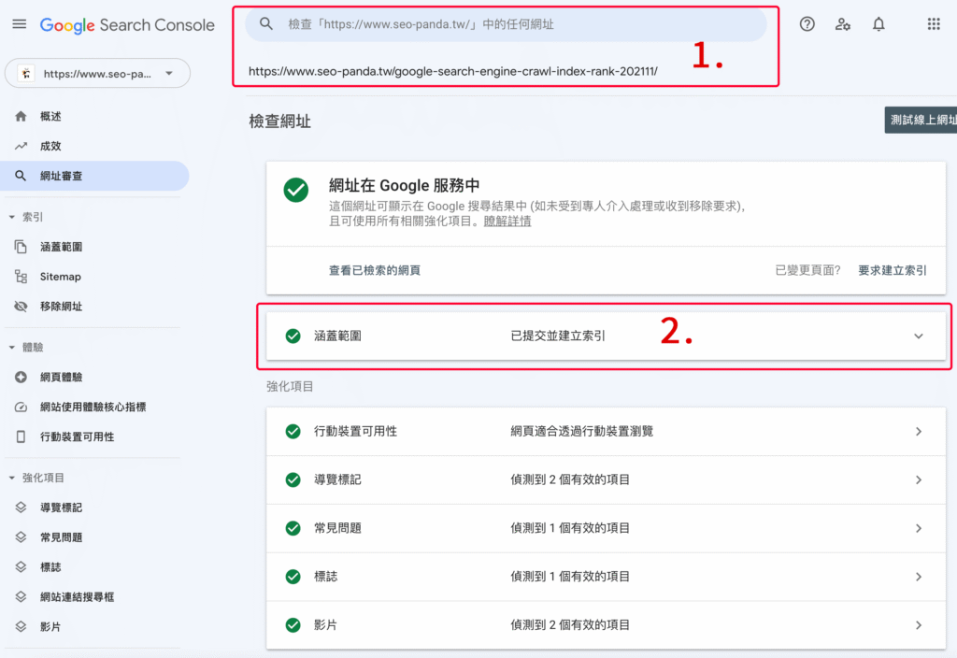Click the layers icon beside 影片 in sidebar
Screen dimensions: 957x658
pyautogui.click(x=21, y=626)
